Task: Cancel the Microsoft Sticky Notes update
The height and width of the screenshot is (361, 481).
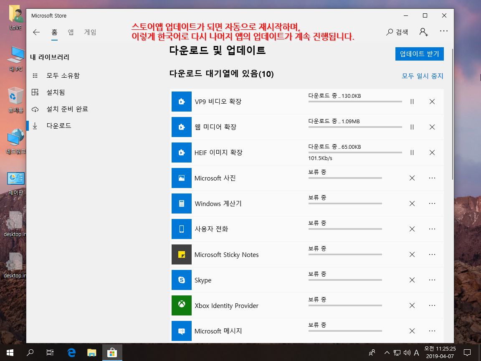Action: pyautogui.click(x=412, y=254)
